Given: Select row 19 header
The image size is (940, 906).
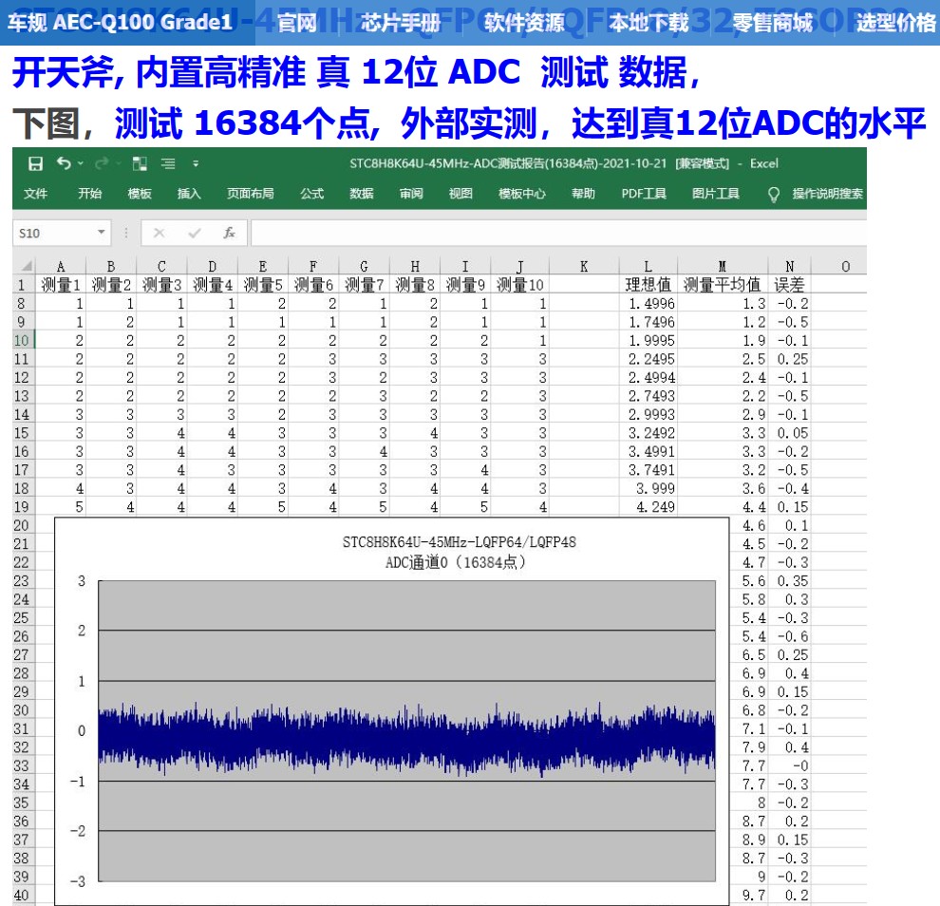Looking at the screenshot, I should click(x=22, y=507).
